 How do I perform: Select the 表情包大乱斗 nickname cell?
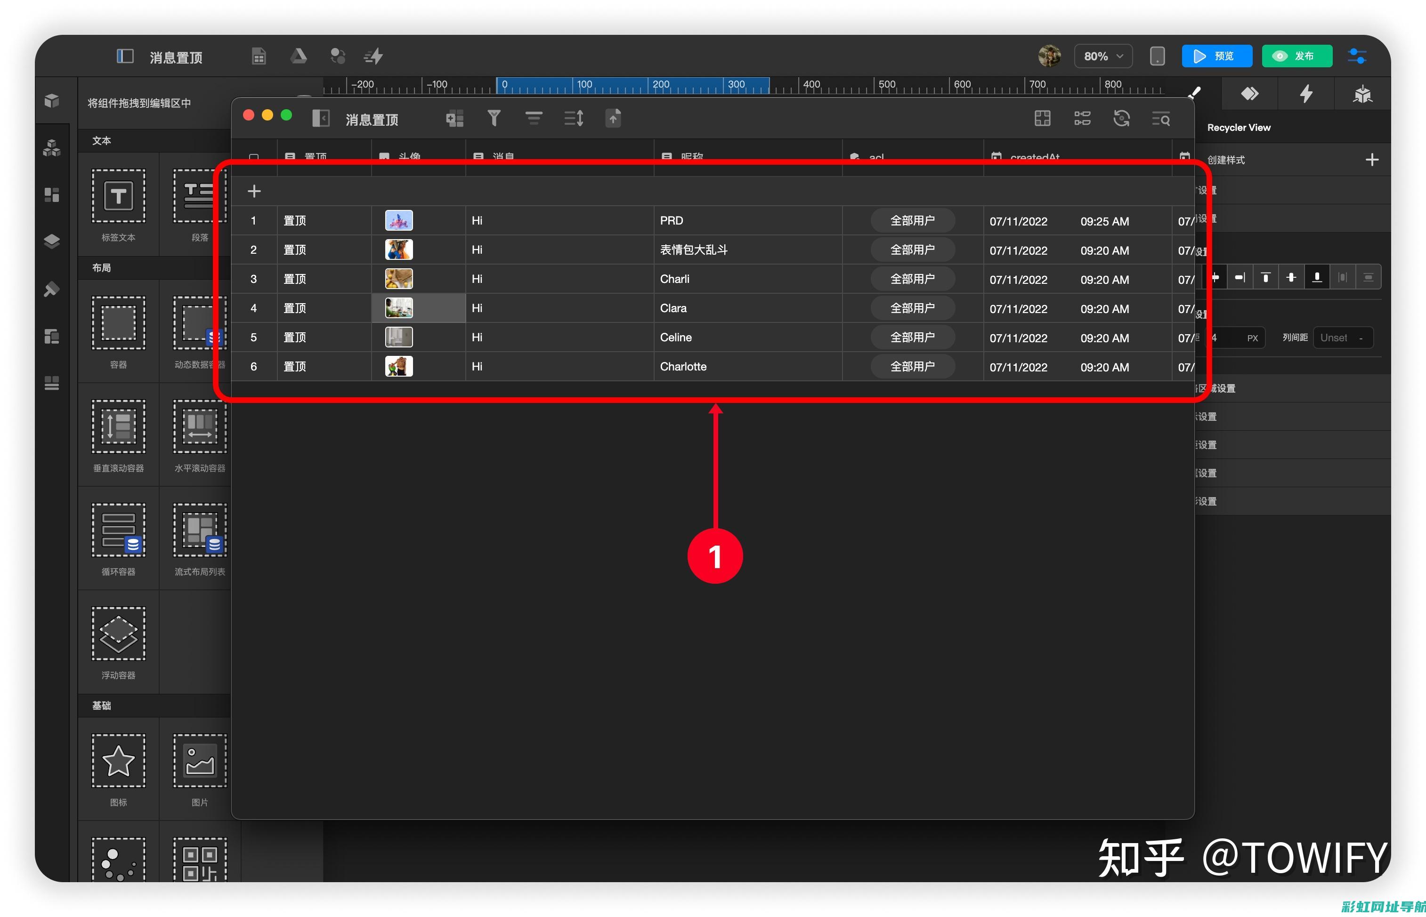coord(747,249)
